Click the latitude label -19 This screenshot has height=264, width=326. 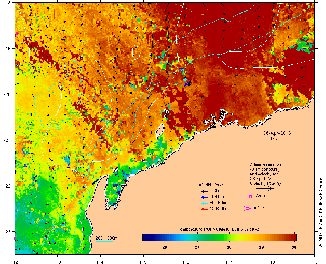(x=7, y=49)
